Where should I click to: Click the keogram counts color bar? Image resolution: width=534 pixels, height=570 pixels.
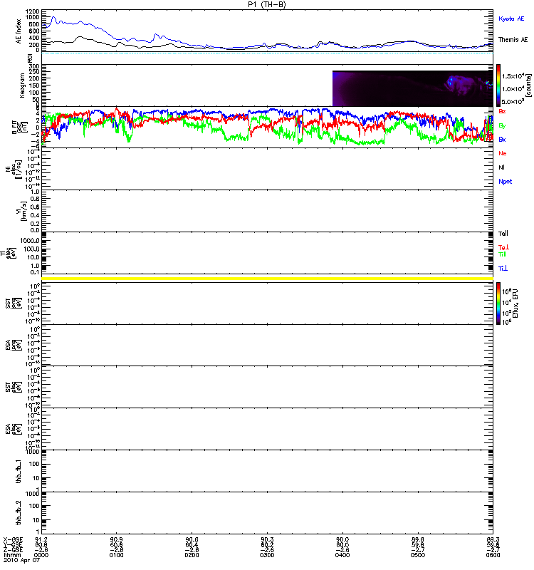point(498,85)
